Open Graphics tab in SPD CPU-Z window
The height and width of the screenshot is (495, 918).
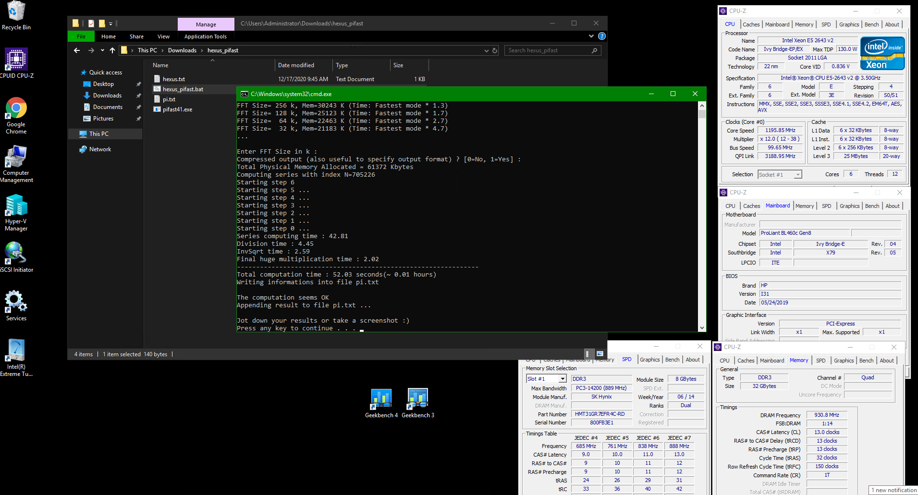tap(650, 360)
